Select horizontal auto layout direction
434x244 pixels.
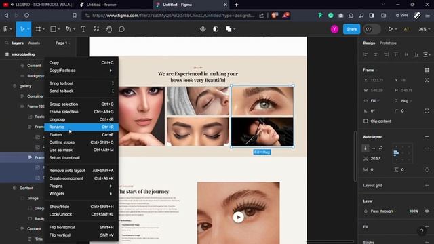[x=373, y=148]
